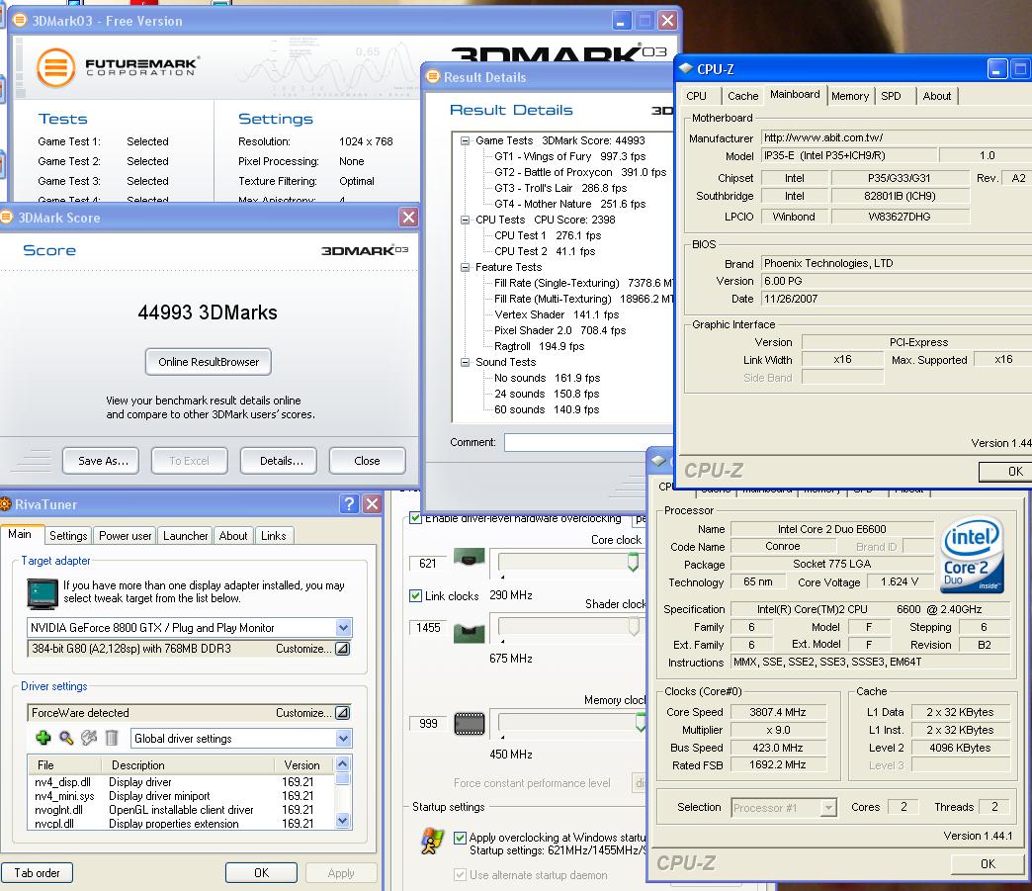The image size is (1032, 891).
Task: Switch to RivaTuner Settings tab
Action: point(68,536)
